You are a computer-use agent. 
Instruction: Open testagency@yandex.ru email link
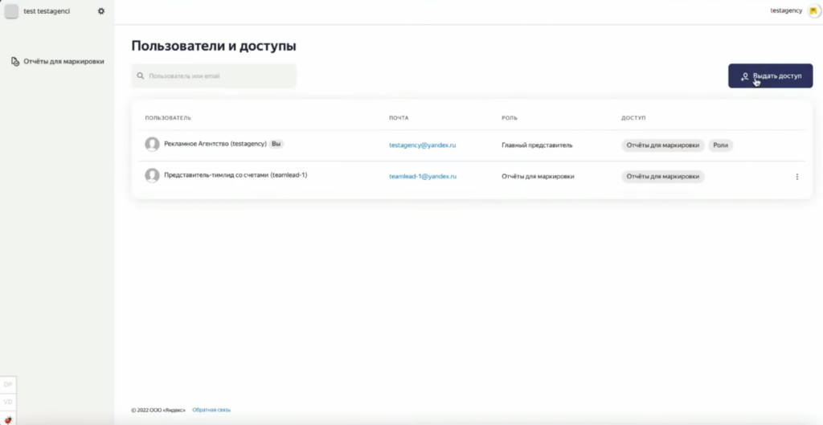423,145
